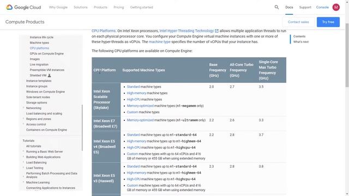Viewport: 349px width, 196px height.
Task: Open the Why Google menu
Action: coord(58,7)
